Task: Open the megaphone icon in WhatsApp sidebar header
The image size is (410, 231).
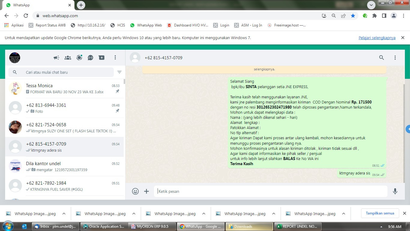Action: click(x=56, y=57)
